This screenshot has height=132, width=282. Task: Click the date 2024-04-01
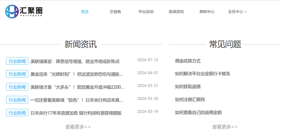148,73
